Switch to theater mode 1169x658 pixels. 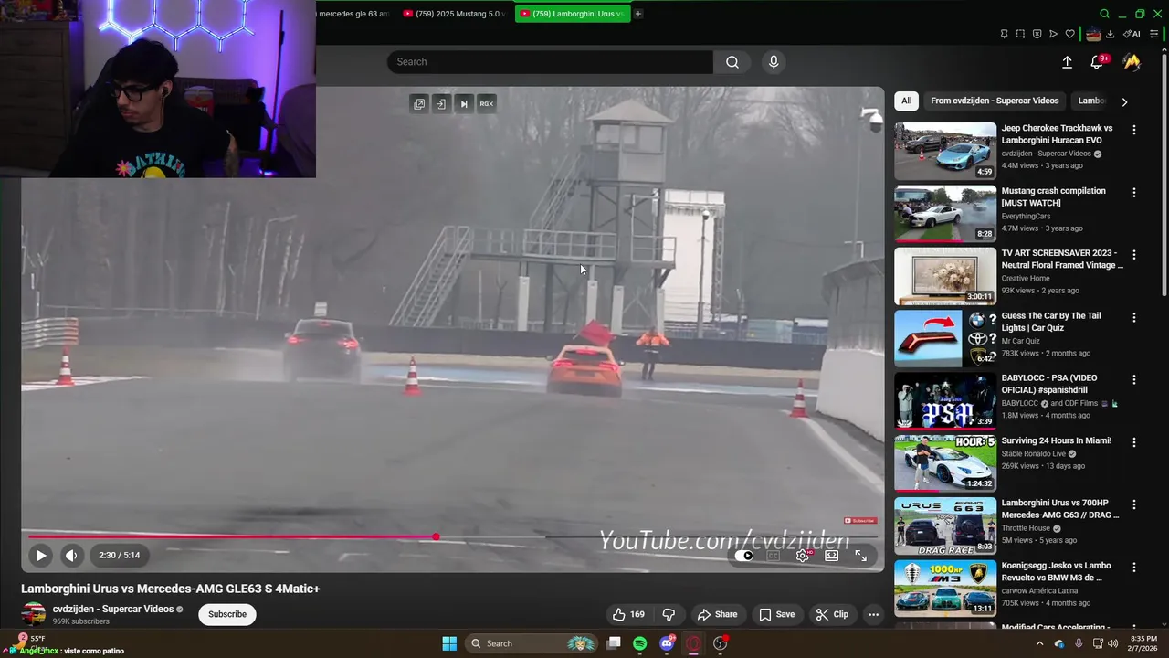point(832,555)
